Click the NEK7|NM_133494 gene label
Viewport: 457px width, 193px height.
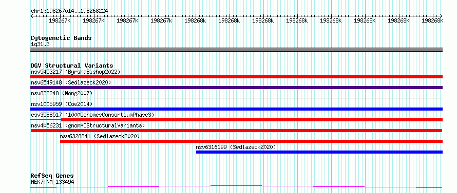click(52, 182)
